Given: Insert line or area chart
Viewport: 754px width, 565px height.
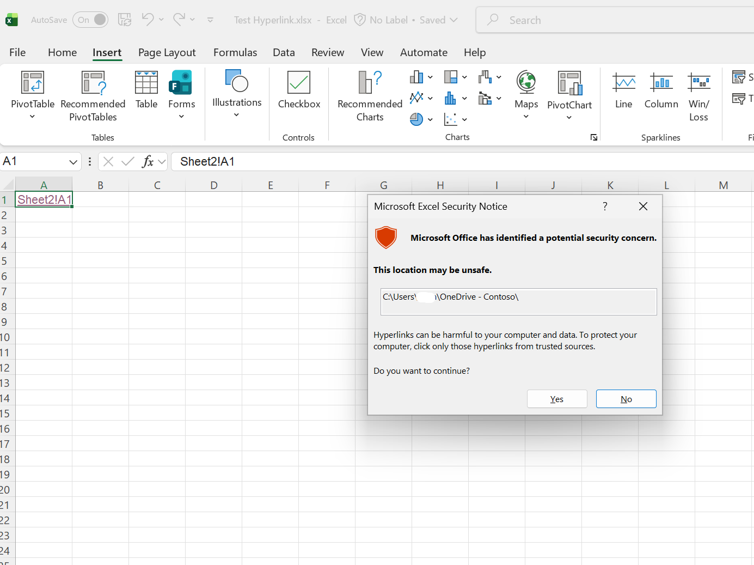Looking at the screenshot, I should 421,98.
